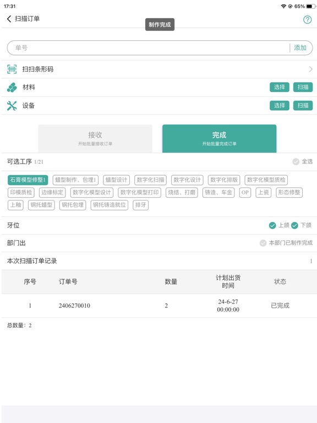Tap the 设备 tools icon
Image resolution: width=317 pixels, height=423 pixels.
12,106
